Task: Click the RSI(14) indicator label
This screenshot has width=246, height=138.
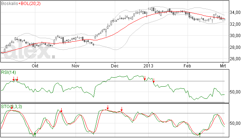Action: [x=9, y=72]
